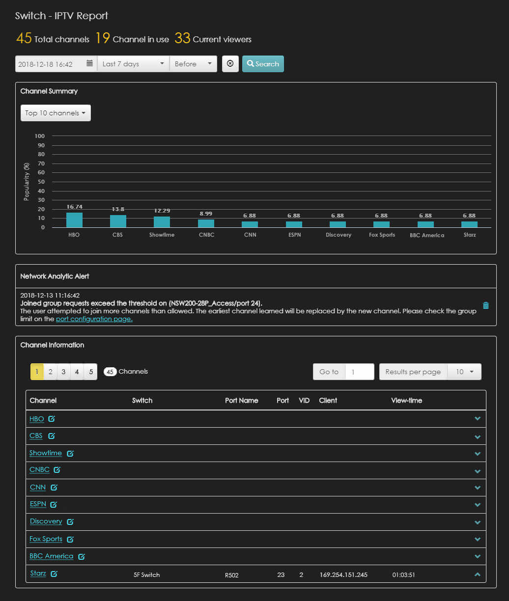Click the CBS bar in the chart
This screenshot has height=601, width=509.
(118, 221)
